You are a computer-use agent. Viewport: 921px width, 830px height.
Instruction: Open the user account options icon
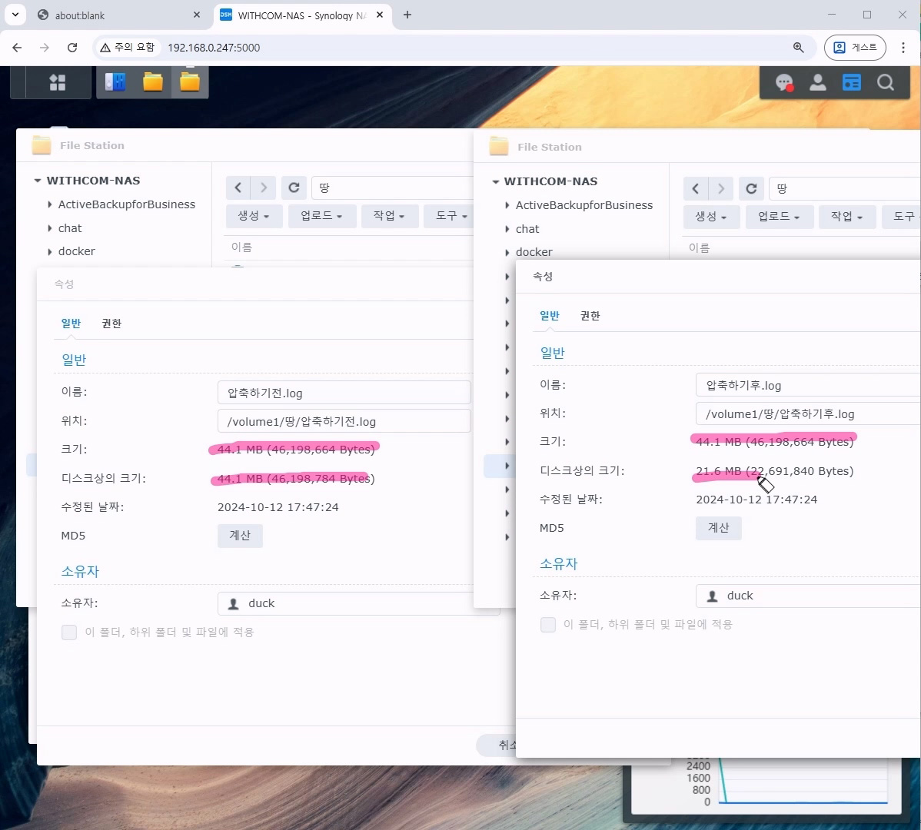[817, 83]
